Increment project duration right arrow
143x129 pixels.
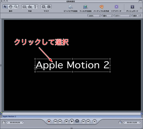[139, 122]
